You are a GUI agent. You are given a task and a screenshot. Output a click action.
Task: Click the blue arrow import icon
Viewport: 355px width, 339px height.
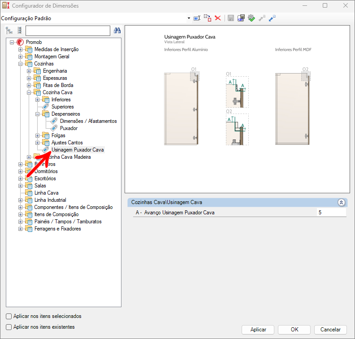pyautogui.click(x=272, y=18)
